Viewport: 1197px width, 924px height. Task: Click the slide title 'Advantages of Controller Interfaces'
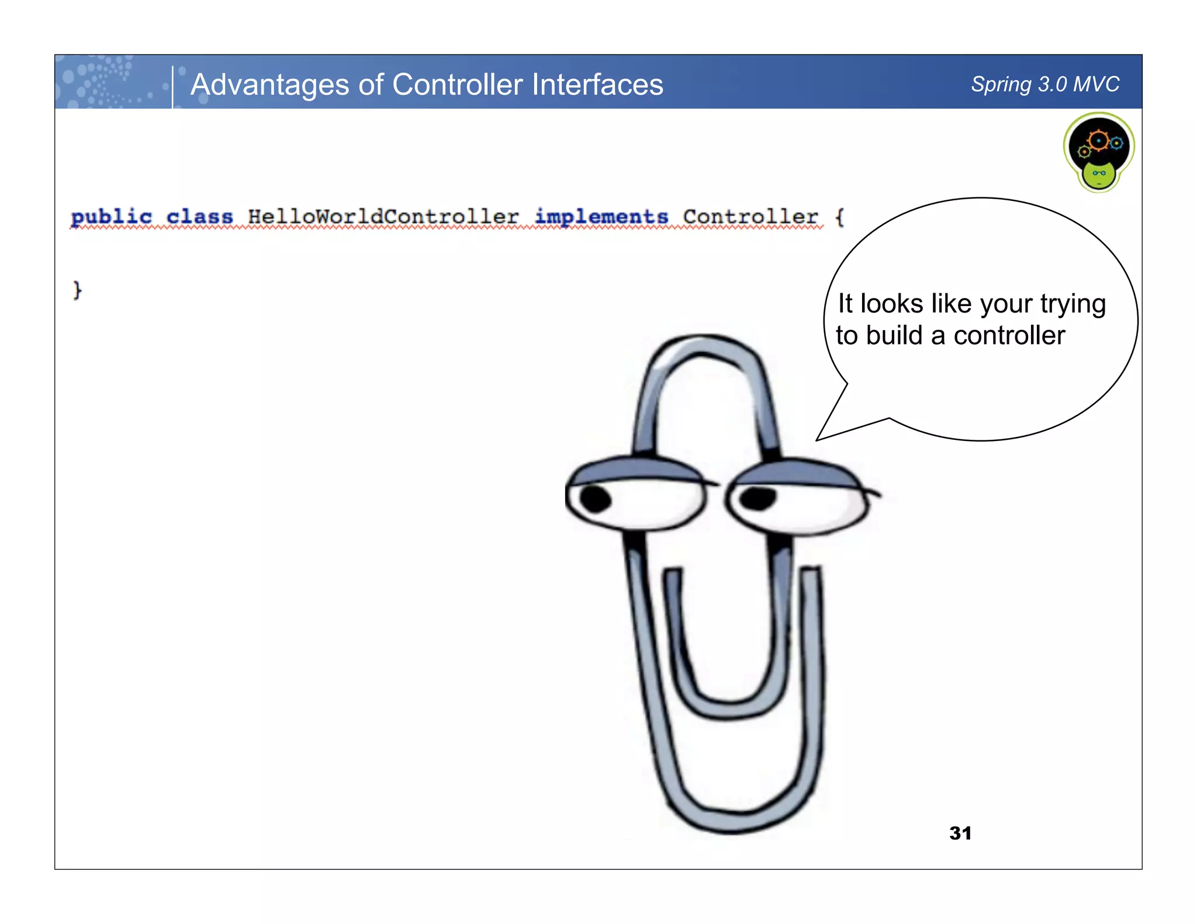(x=427, y=84)
